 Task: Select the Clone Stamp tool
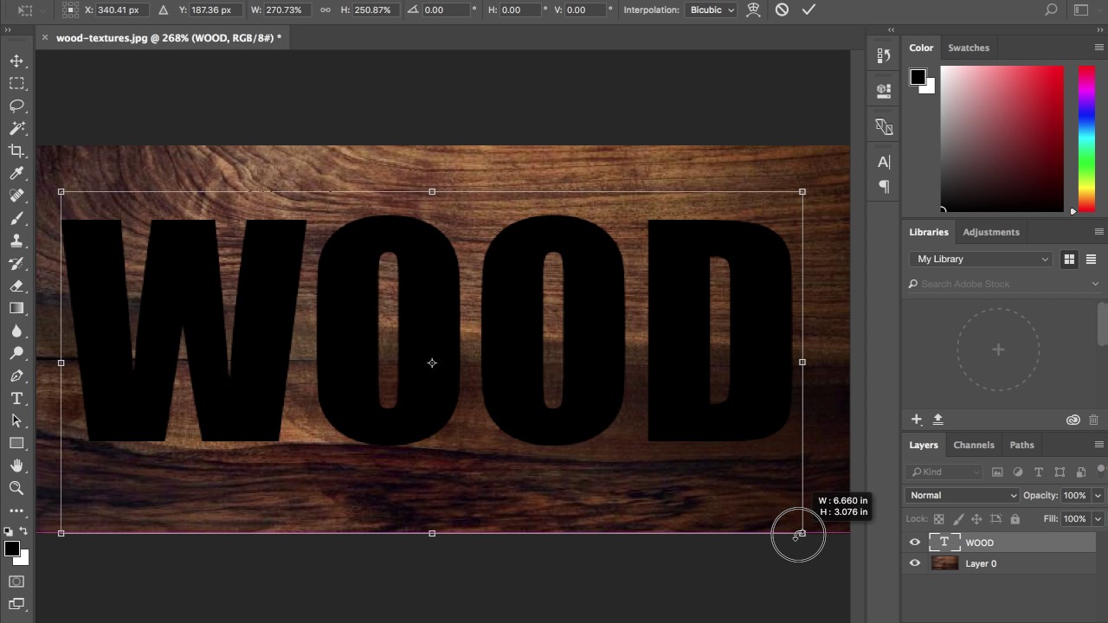16,241
